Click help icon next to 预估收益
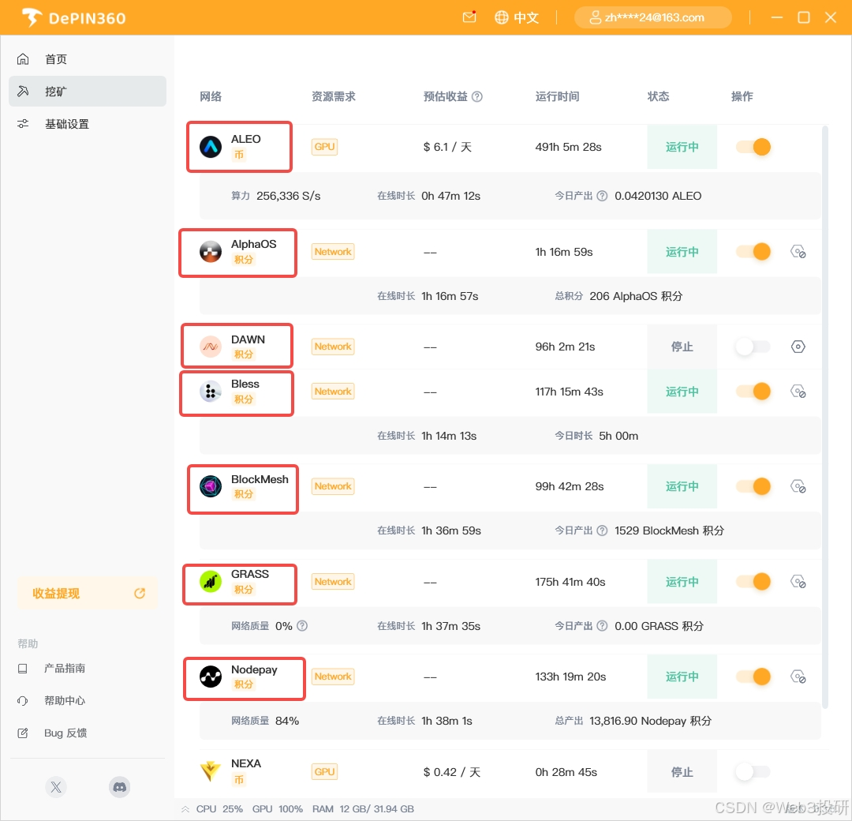Viewport: 852px width, 821px height. (x=477, y=97)
